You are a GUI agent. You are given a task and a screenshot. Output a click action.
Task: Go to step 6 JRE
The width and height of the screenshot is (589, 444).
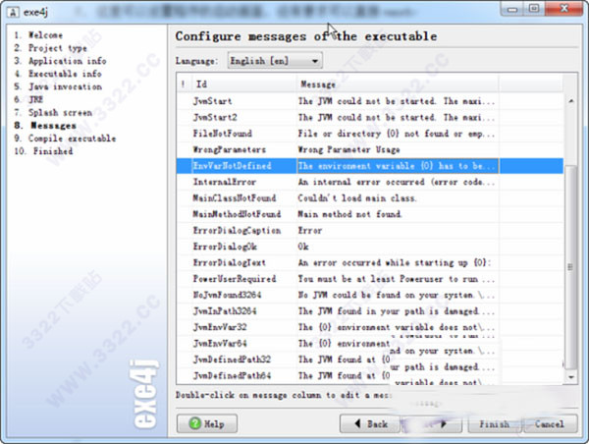28,99
